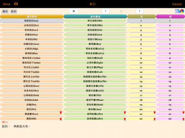This screenshot has width=185, height=138.
Task: Click the red up arrow in 舊約書卷 column
Action: pos(61,112)
